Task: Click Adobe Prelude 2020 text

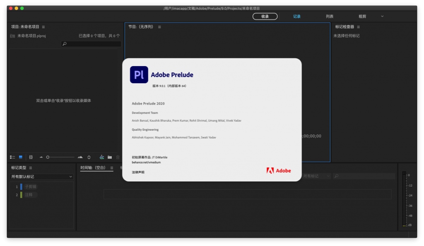Action: pos(148,103)
